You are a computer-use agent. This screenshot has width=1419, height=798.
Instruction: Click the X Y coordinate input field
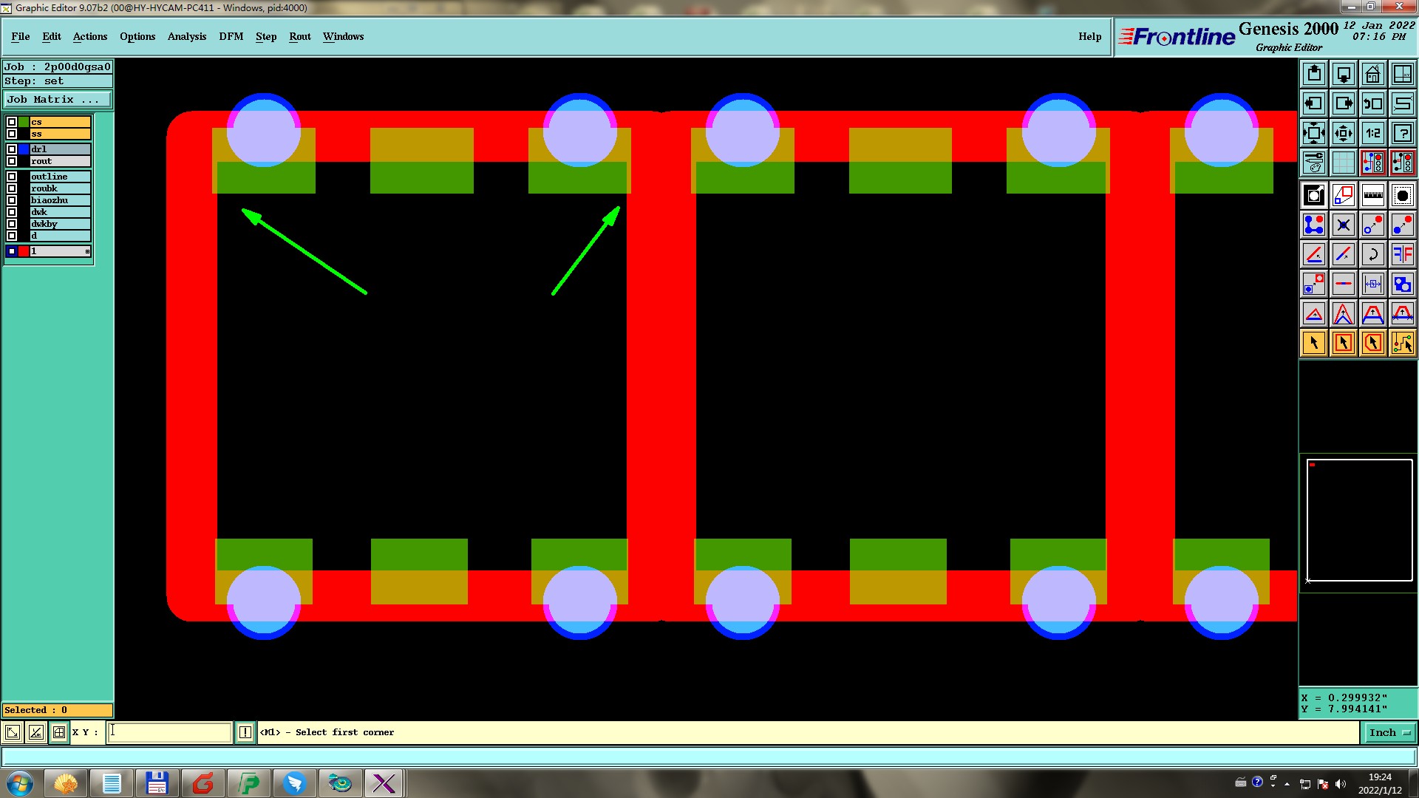[x=170, y=732]
